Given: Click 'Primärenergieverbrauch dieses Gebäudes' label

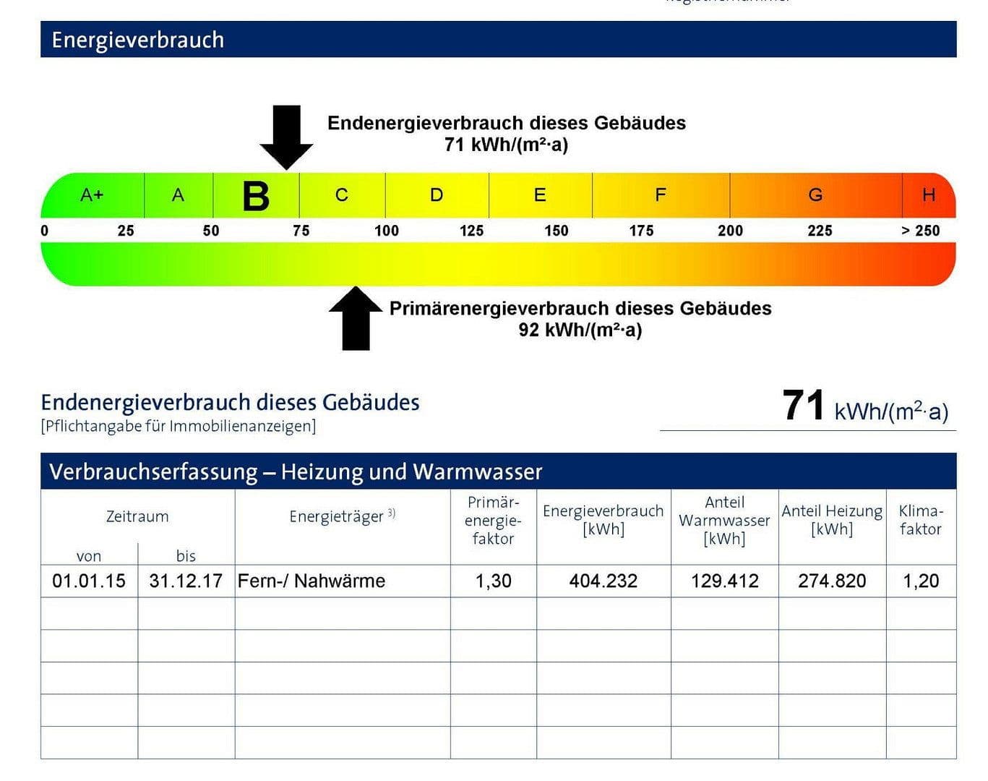Looking at the screenshot, I should click(580, 308).
